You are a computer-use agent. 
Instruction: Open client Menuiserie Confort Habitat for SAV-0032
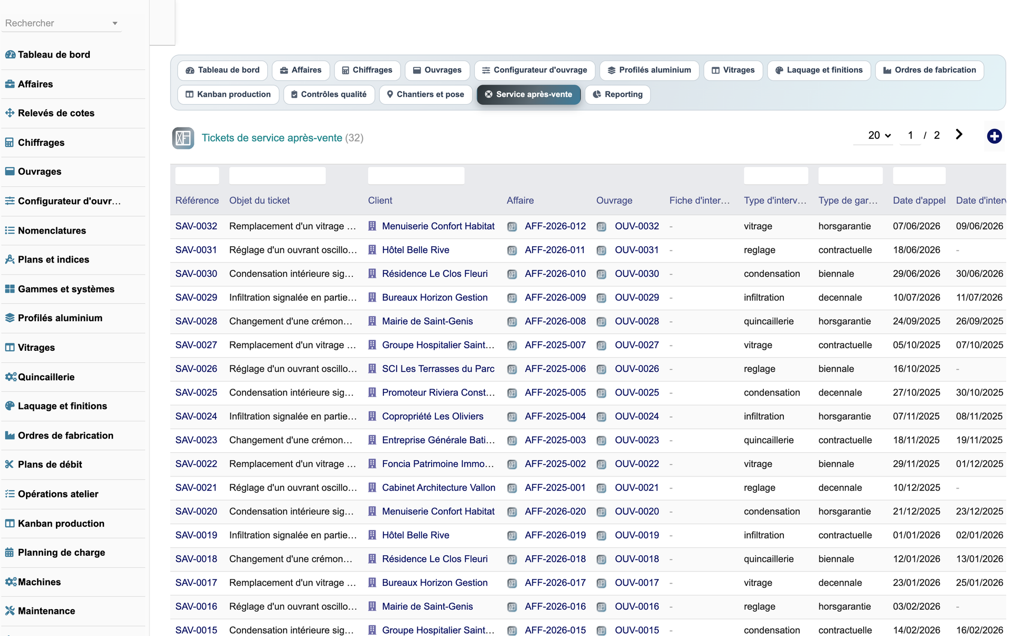pyautogui.click(x=438, y=226)
